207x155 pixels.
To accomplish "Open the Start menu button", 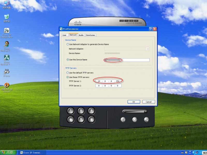I will pyautogui.click(x=8, y=152).
